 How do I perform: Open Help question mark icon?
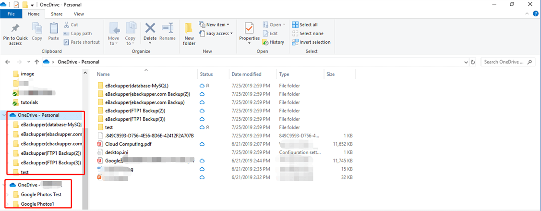[536, 14]
